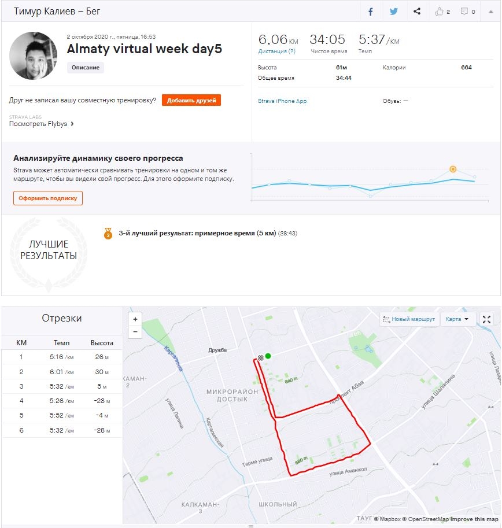Zoom out on the map

(135, 331)
